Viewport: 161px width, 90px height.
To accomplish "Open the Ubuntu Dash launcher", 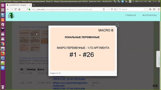I will tap(3, 5).
